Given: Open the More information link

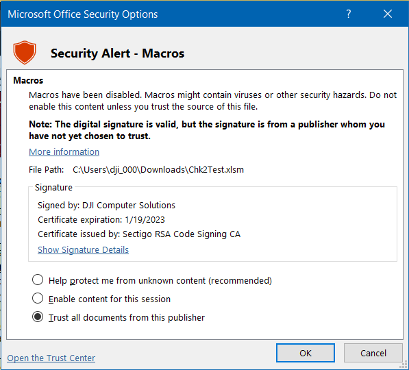Looking at the screenshot, I should (x=64, y=151).
